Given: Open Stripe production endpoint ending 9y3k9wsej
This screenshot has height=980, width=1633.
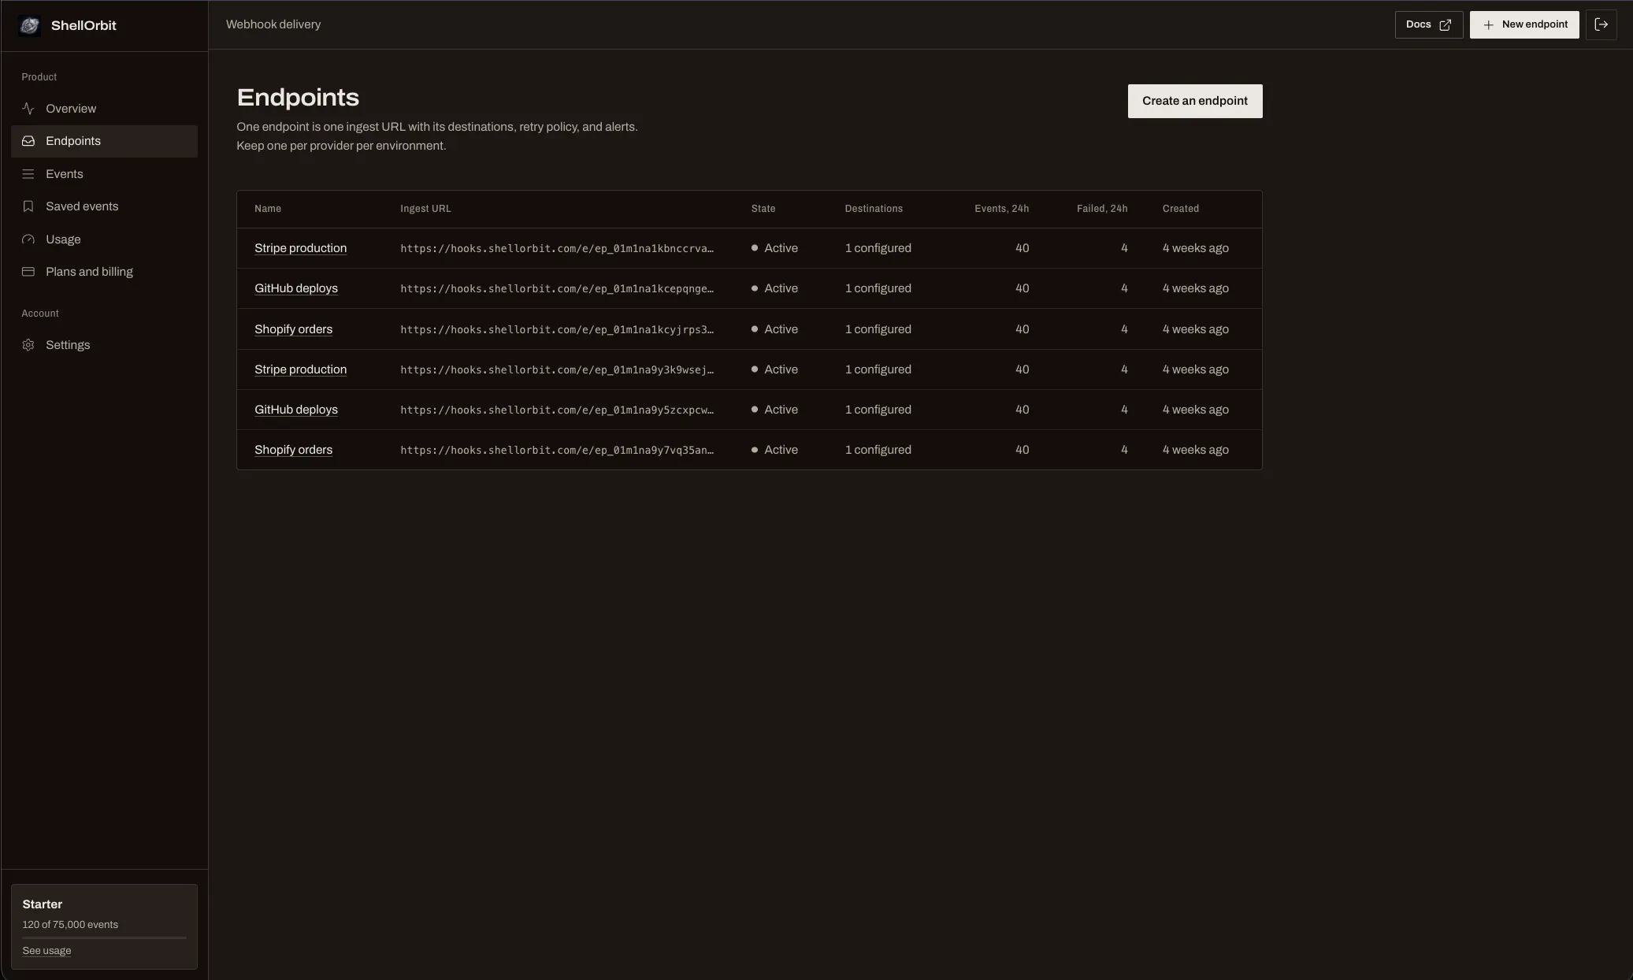Looking at the screenshot, I should [x=300, y=369].
